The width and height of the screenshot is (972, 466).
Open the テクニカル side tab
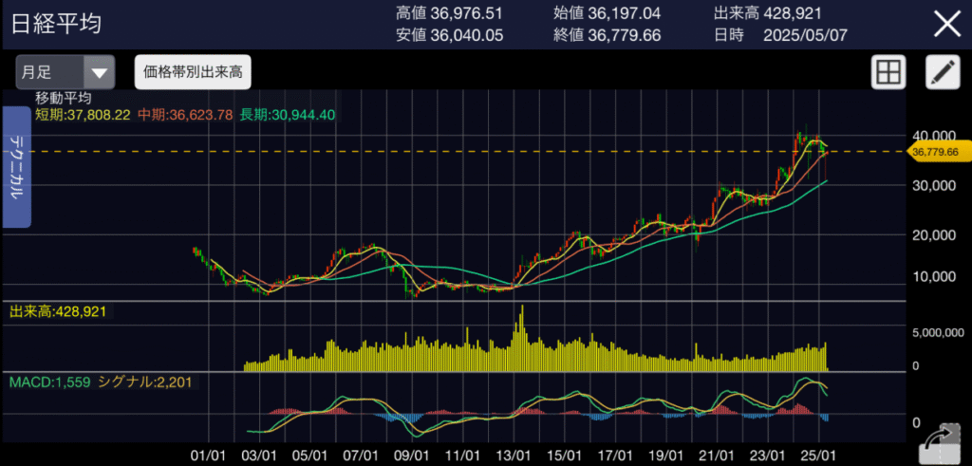point(17,166)
